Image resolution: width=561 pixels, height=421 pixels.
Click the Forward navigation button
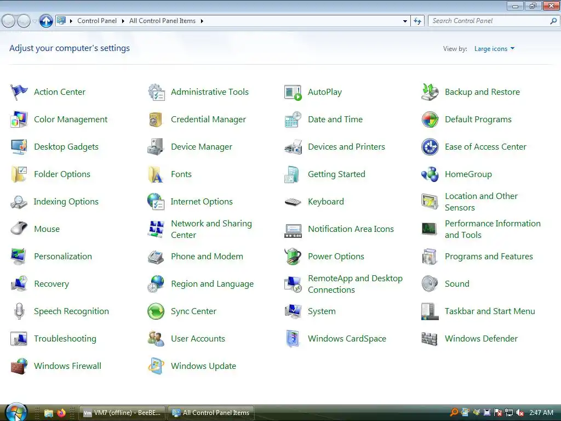click(24, 21)
